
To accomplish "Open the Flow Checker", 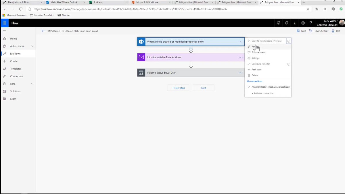I will (x=319, y=31).
